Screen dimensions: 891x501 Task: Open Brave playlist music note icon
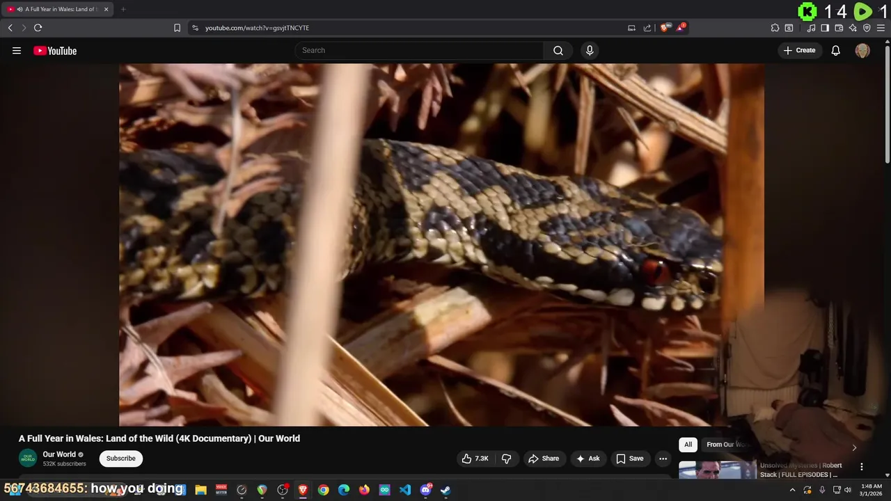(x=811, y=28)
